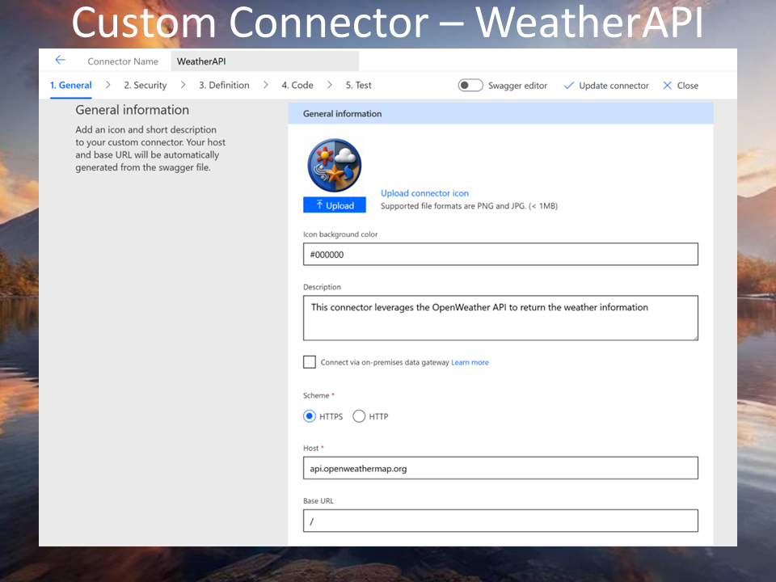Click the Icon background color field
776x582 pixels.
(x=500, y=255)
